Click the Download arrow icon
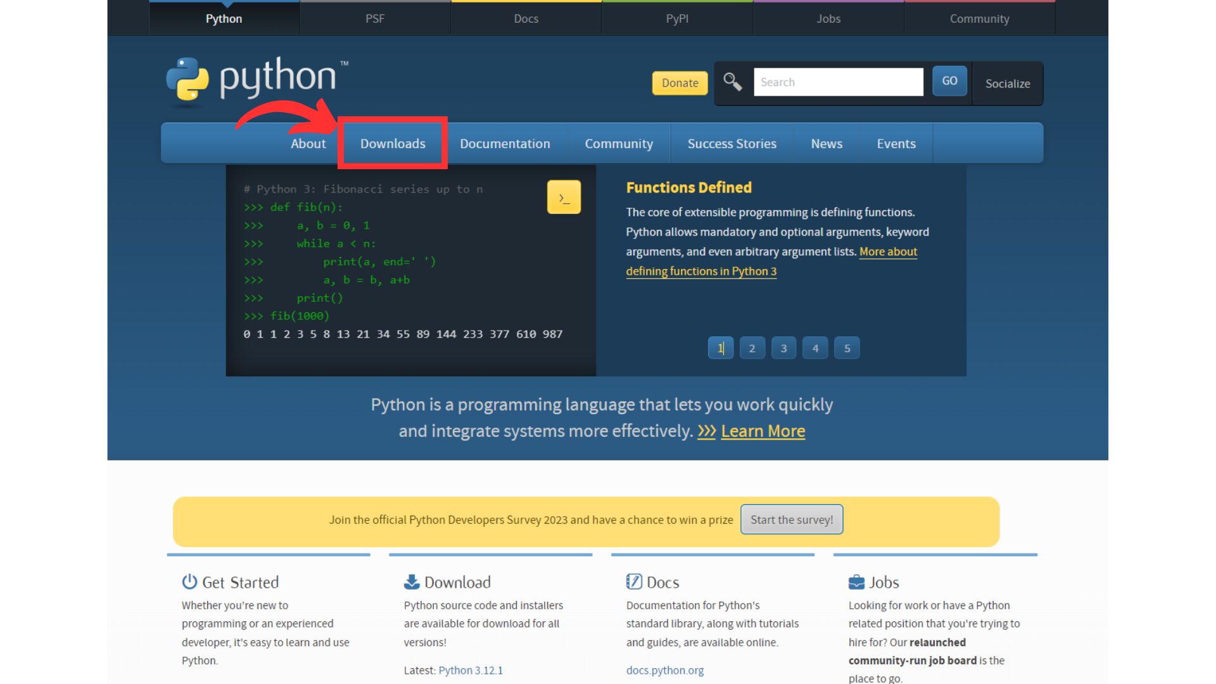This screenshot has height=684, width=1216. click(x=412, y=581)
